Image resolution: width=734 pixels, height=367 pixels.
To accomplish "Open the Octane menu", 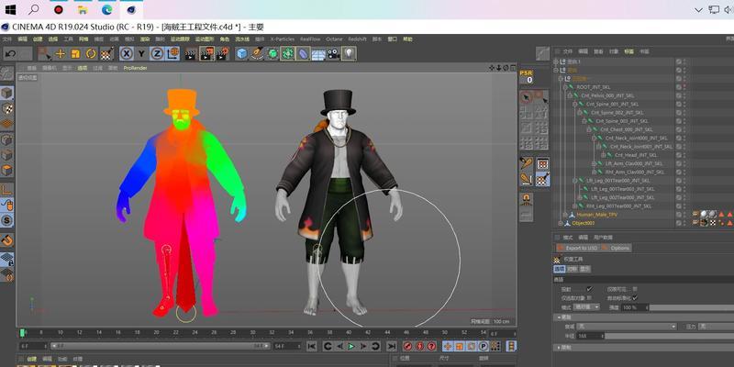I will tap(334, 39).
